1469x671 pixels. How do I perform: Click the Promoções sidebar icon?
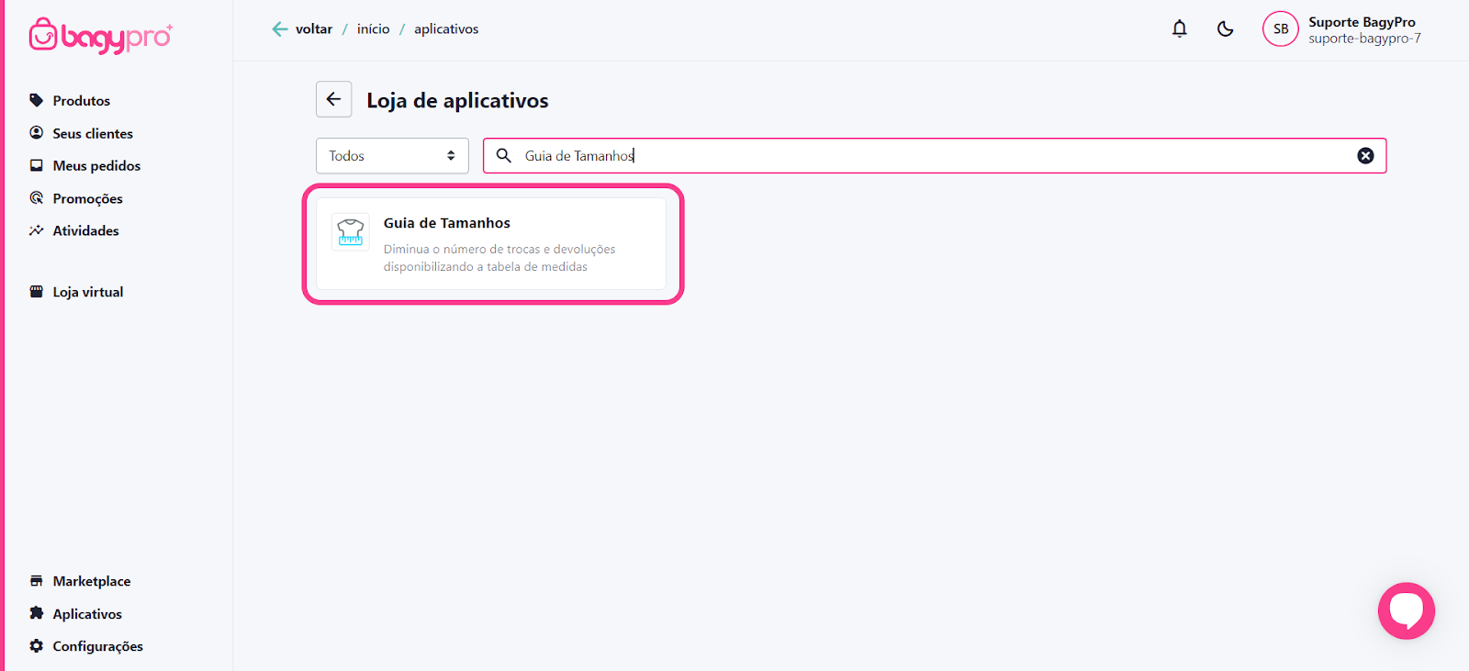[37, 198]
